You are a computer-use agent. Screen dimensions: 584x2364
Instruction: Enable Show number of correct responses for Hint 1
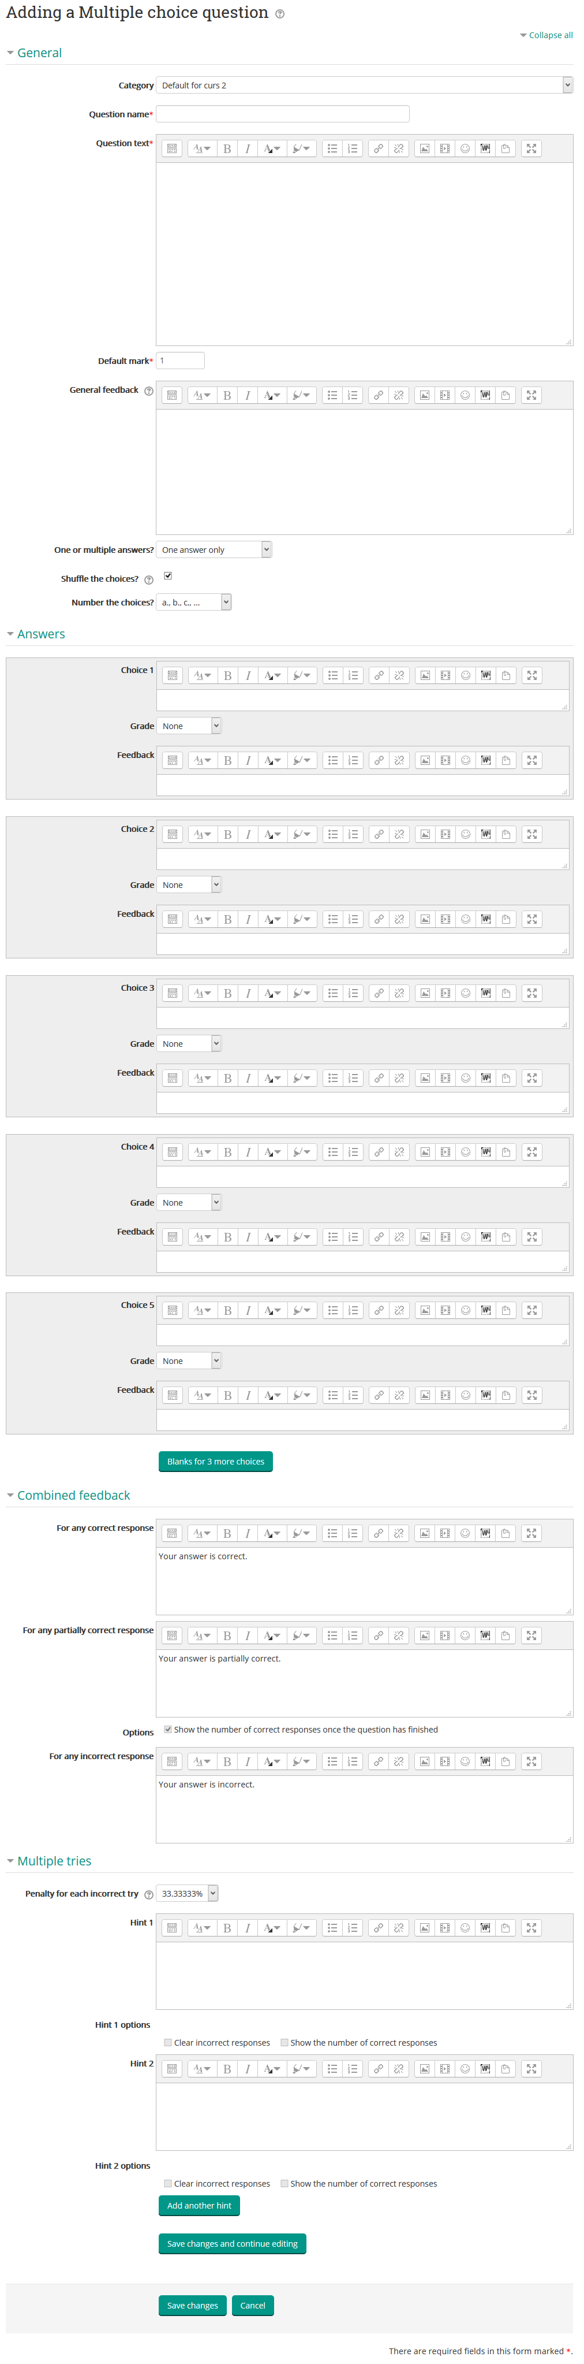coord(284,2043)
